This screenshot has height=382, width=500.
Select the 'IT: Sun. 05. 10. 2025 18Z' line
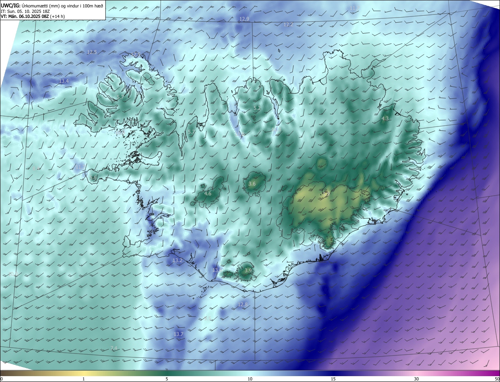25,11
